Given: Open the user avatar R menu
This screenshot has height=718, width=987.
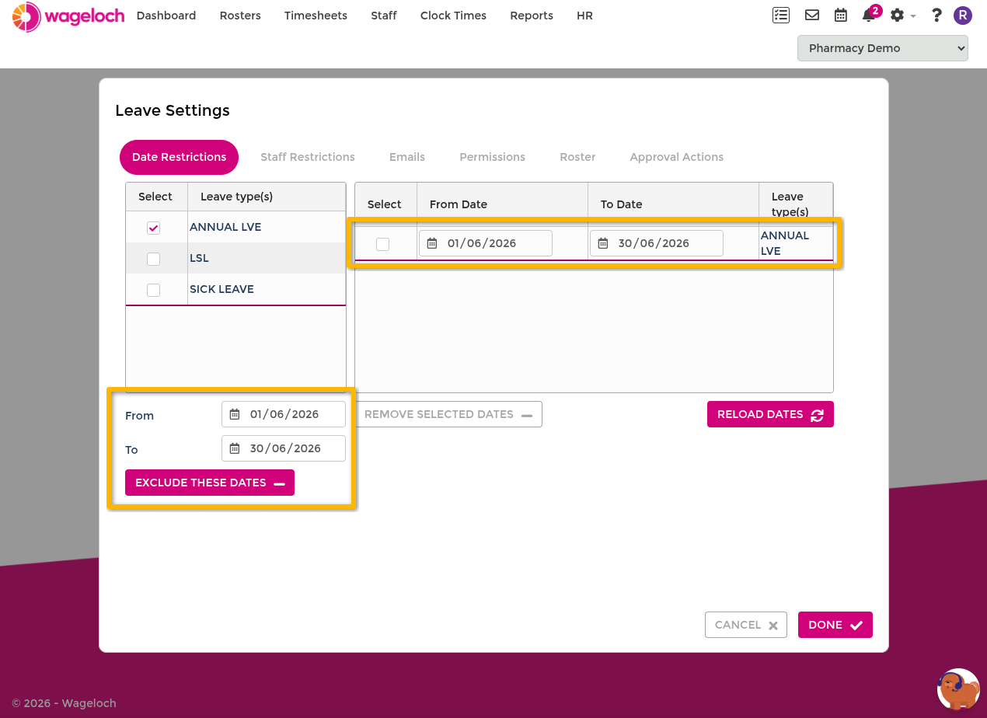Looking at the screenshot, I should point(963,15).
